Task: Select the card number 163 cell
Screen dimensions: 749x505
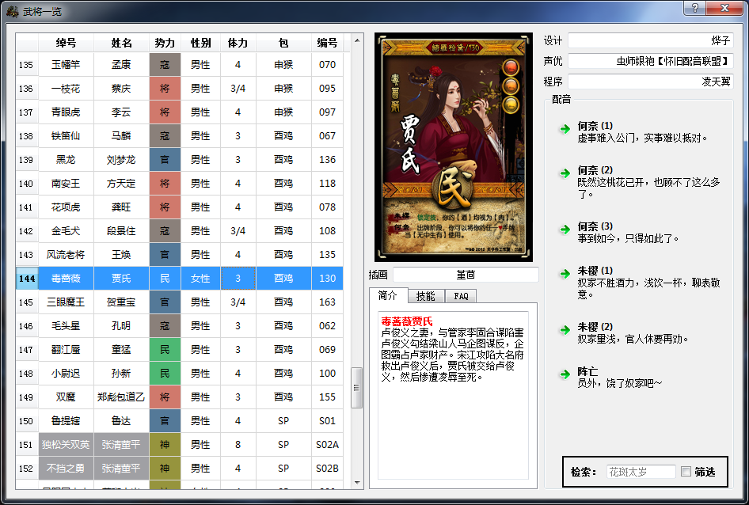Action: point(327,302)
